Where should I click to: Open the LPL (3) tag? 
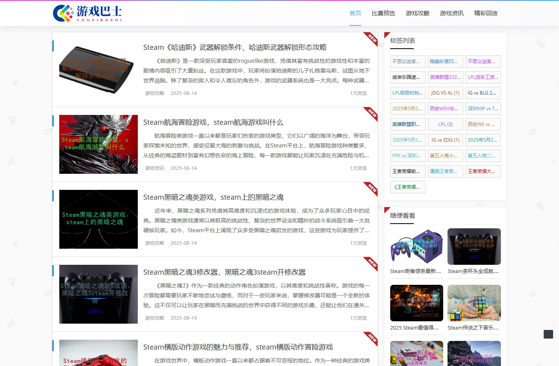point(445,124)
